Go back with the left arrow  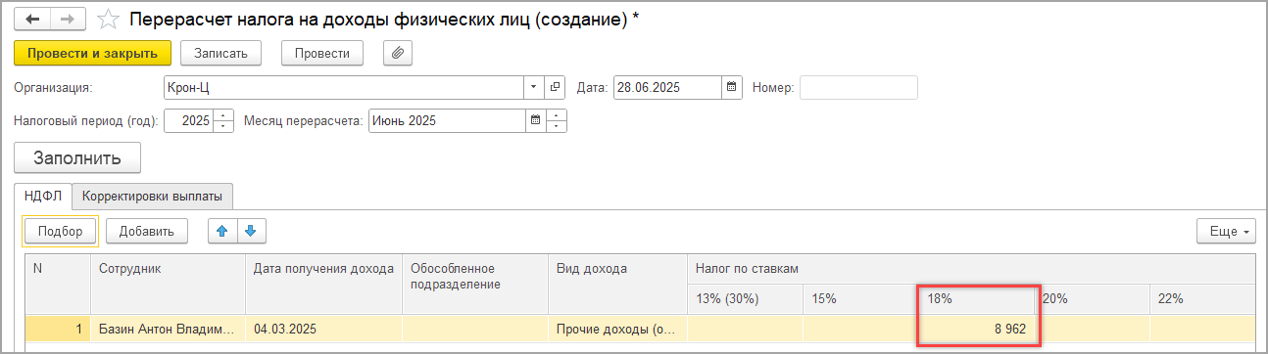(32, 20)
